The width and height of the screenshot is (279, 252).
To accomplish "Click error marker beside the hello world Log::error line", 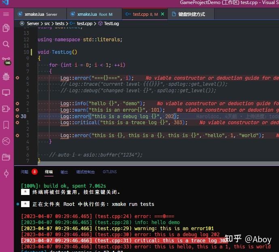I will click(x=17, y=136).
